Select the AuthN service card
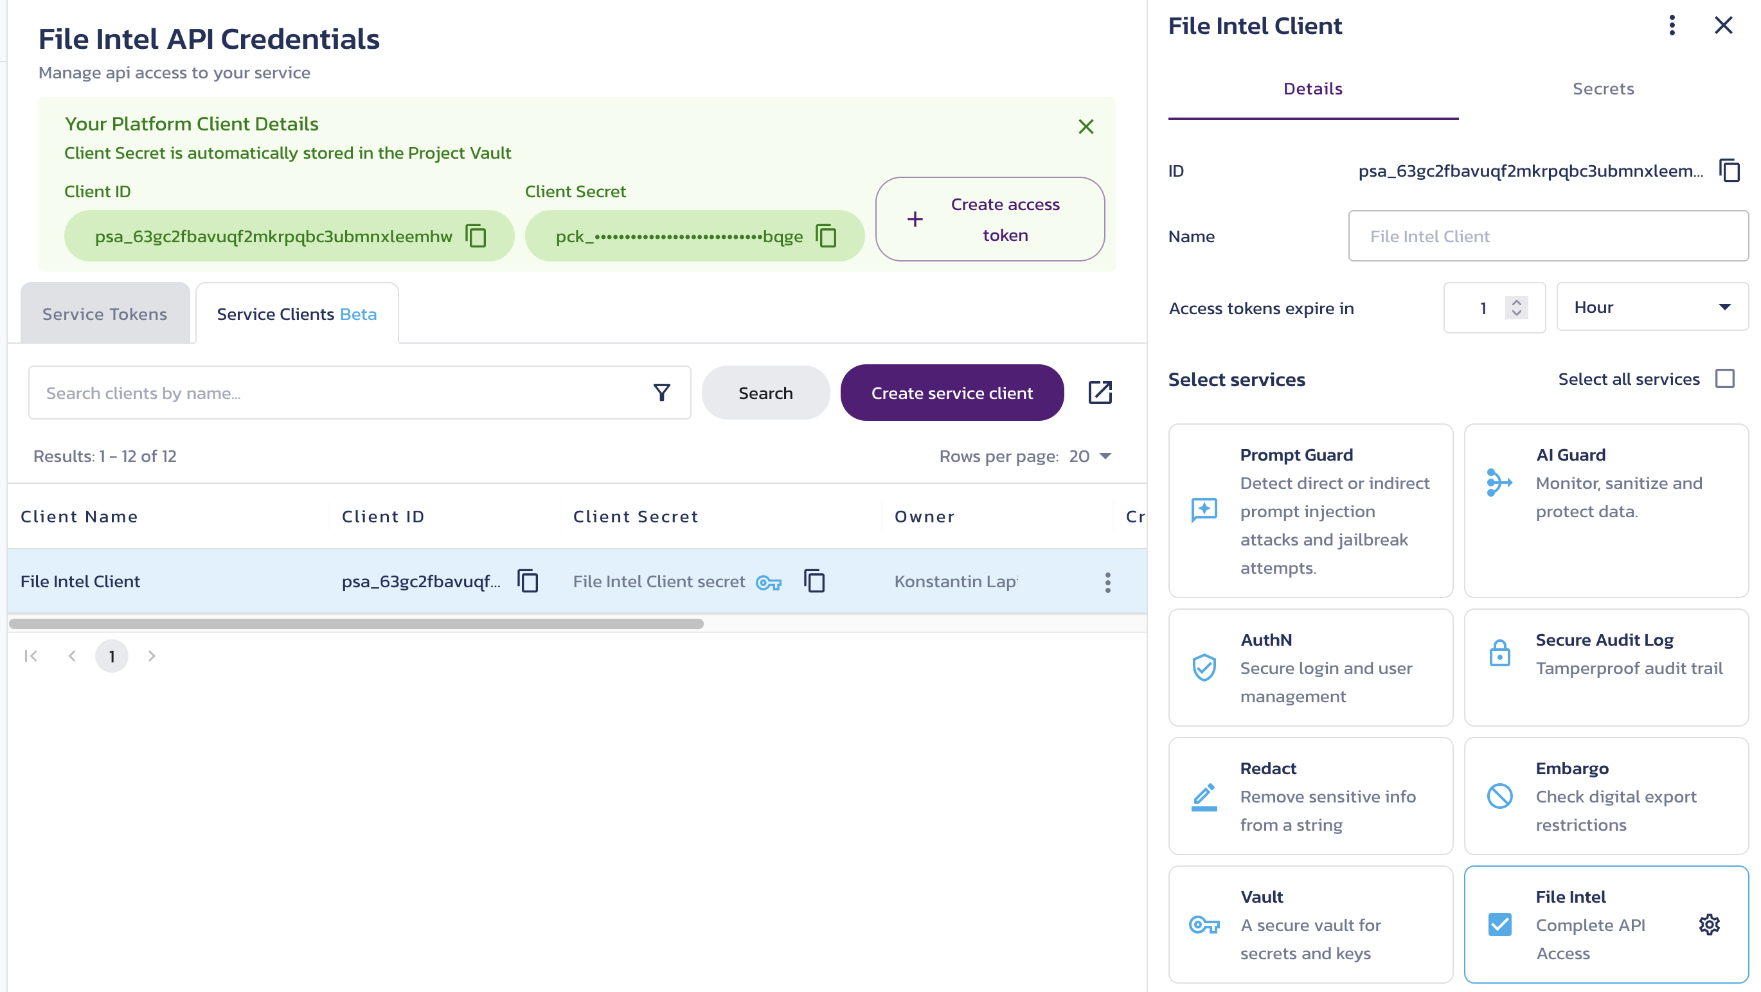This screenshot has width=1761, height=992. pyautogui.click(x=1310, y=668)
